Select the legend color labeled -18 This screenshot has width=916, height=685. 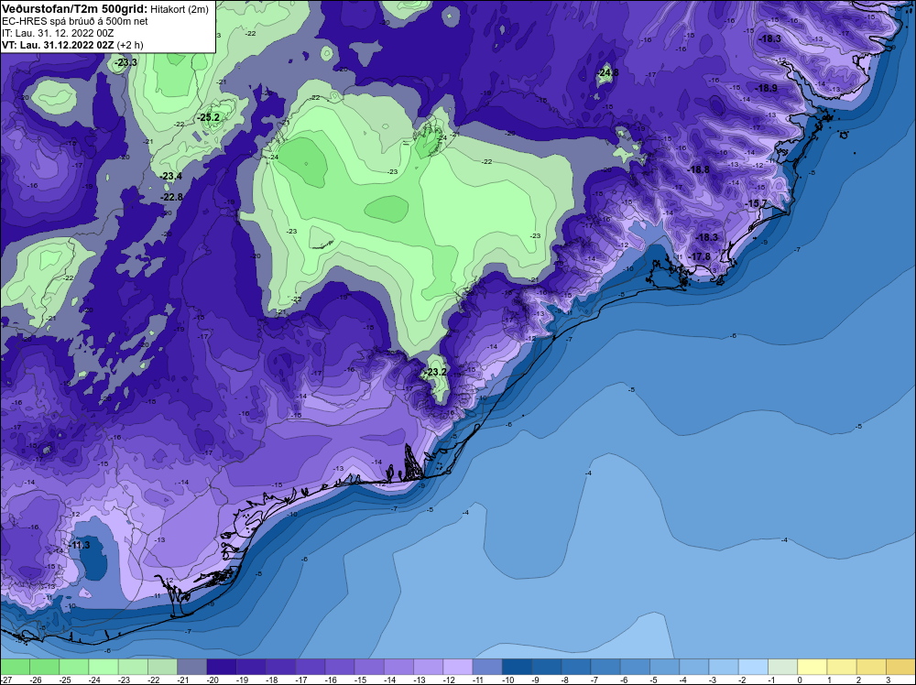(x=280, y=667)
